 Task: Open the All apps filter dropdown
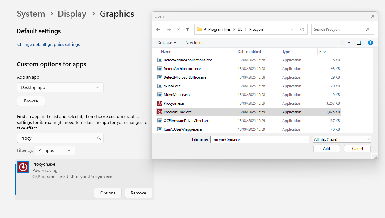(55, 150)
